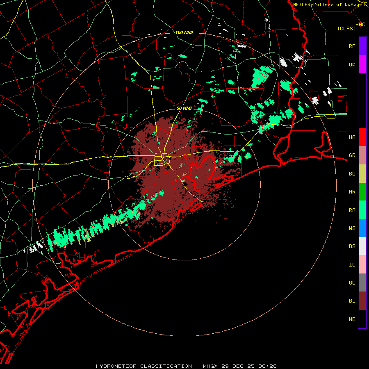Click the "100 NMI" range ring label
The width and height of the screenshot is (369, 369).
point(184,32)
